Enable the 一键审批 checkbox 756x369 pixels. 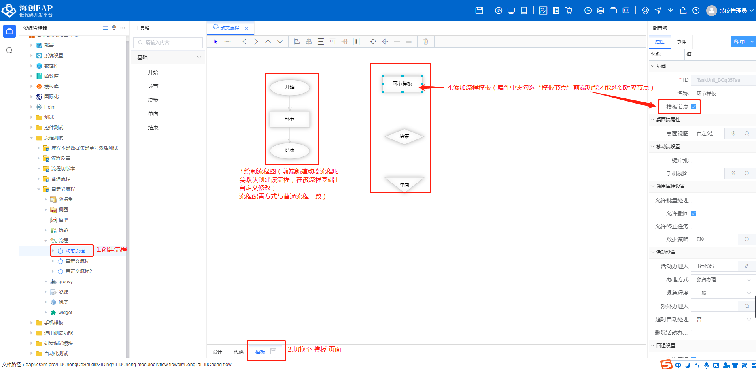click(694, 160)
